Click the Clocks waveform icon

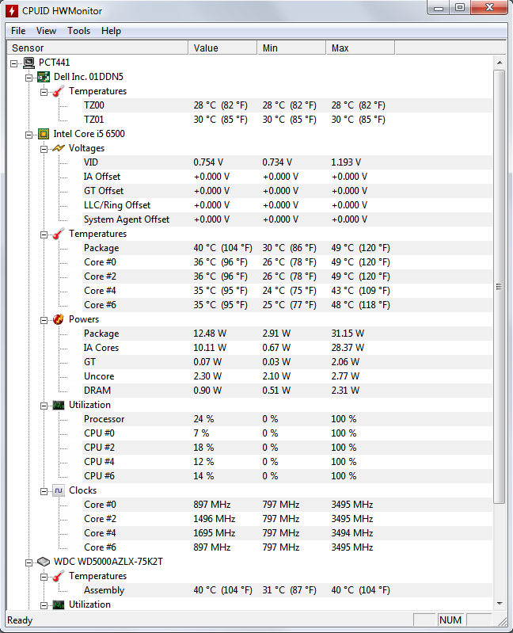(x=59, y=490)
